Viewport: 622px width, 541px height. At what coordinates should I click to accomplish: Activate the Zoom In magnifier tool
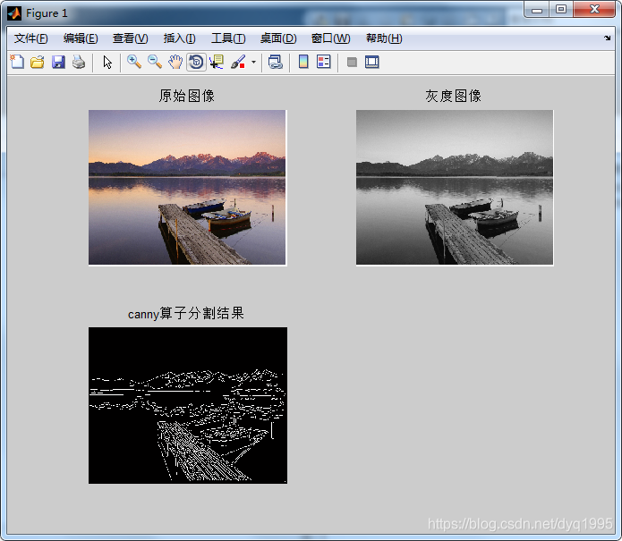(134, 62)
